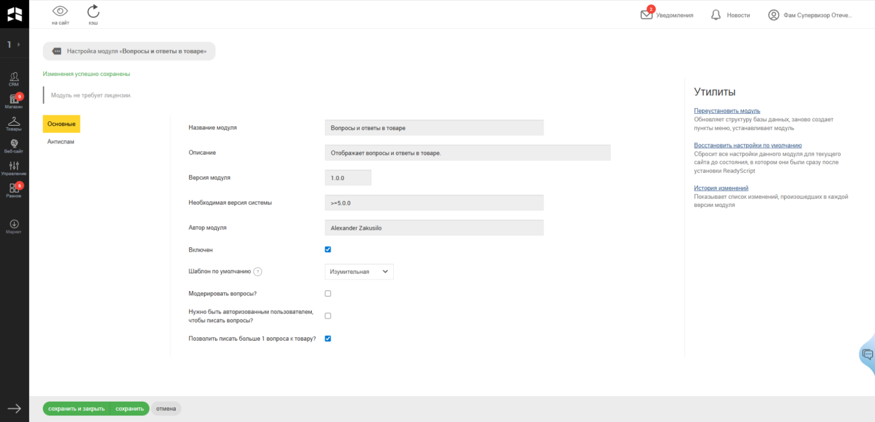This screenshot has width=875, height=422.
Task: Click the Переустановить модуль link
Action: pyautogui.click(x=727, y=111)
